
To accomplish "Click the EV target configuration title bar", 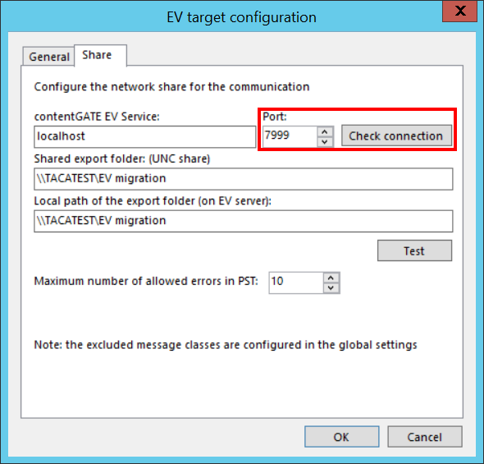I will coord(241,17).
